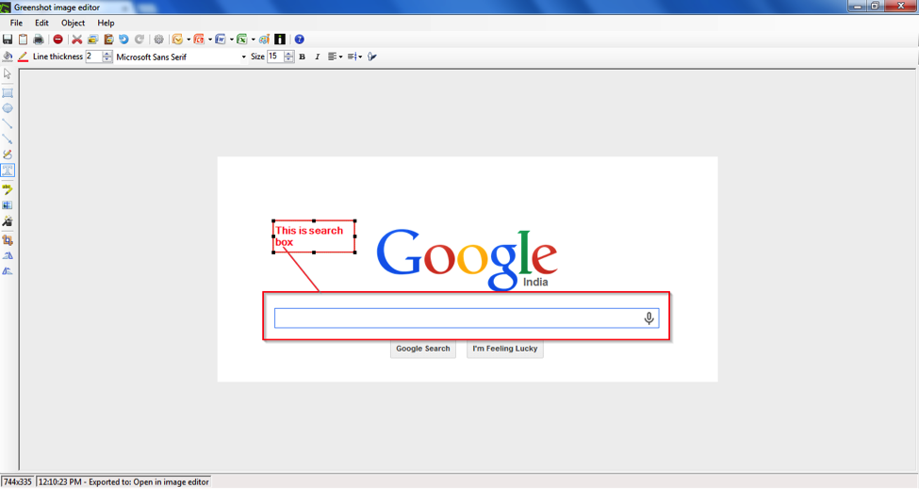Confirm changes with the checkmark icon
The height and width of the screenshot is (489, 919).
click(x=372, y=57)
